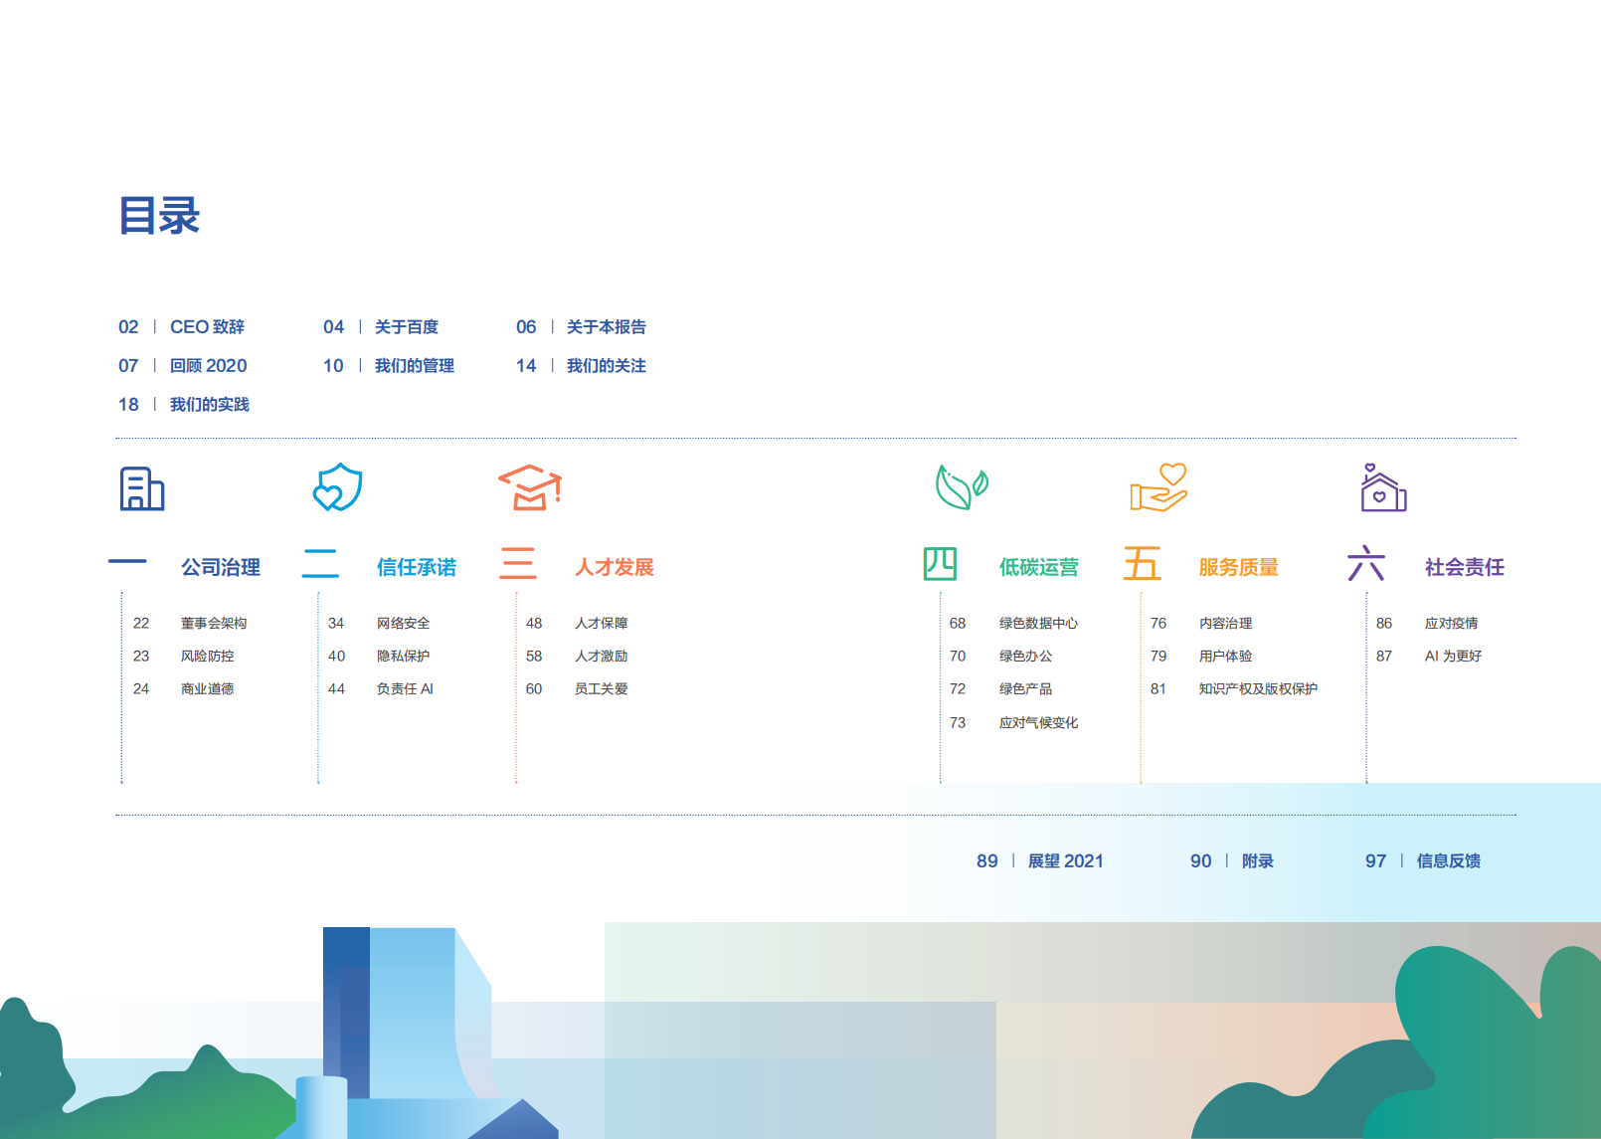The image size is (1601, 1139).
Task: Select the shield-heart icon for 信任承诺
Action: [337, 487]
